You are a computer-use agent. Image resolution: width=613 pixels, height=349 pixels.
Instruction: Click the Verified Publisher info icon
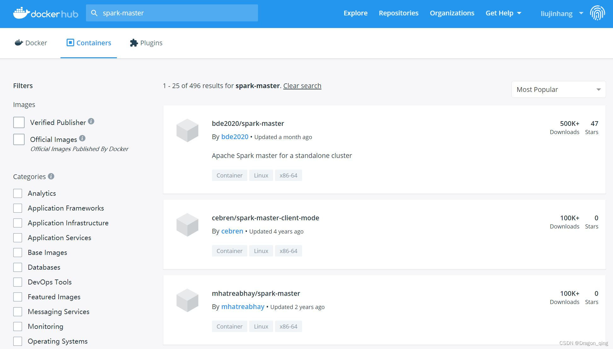point(91,121)
